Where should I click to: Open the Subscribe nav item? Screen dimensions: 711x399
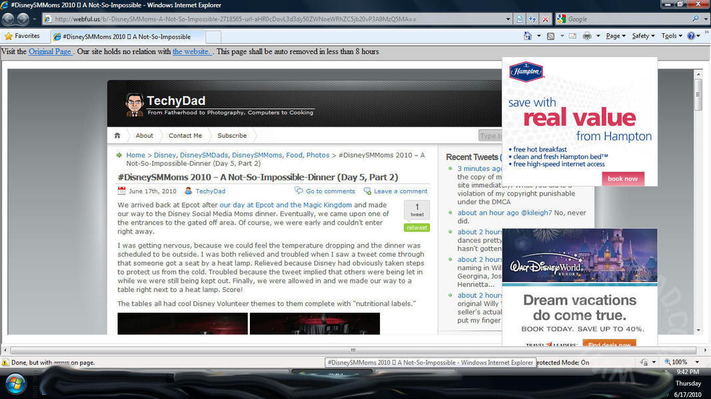232,135
